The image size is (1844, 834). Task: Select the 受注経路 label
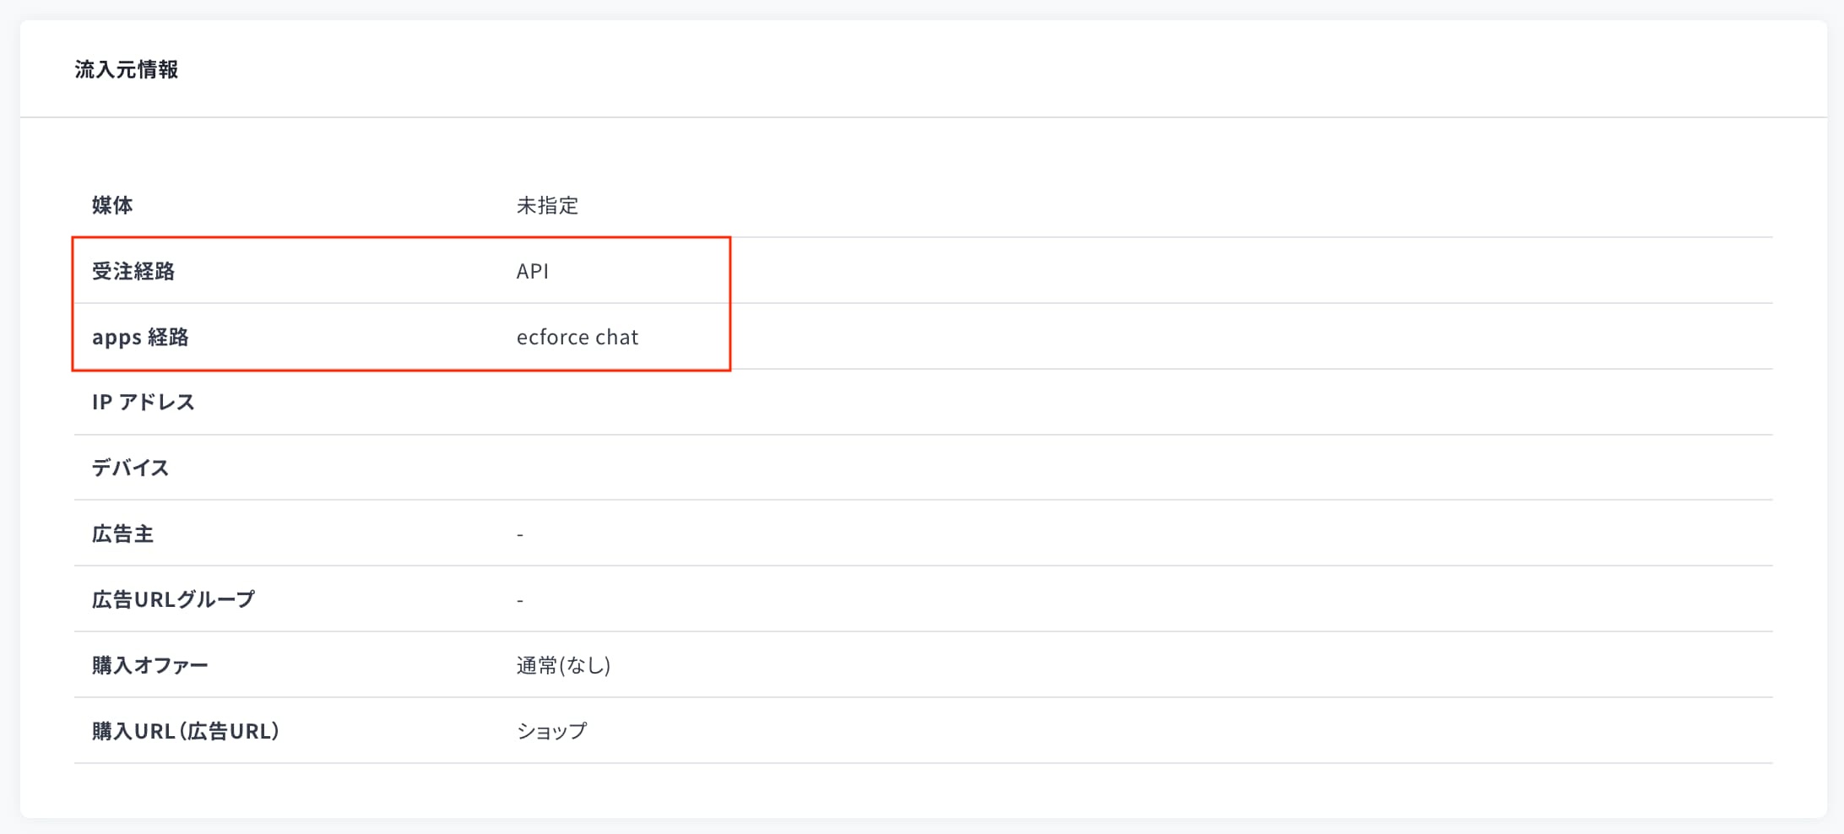click(133, 271)
